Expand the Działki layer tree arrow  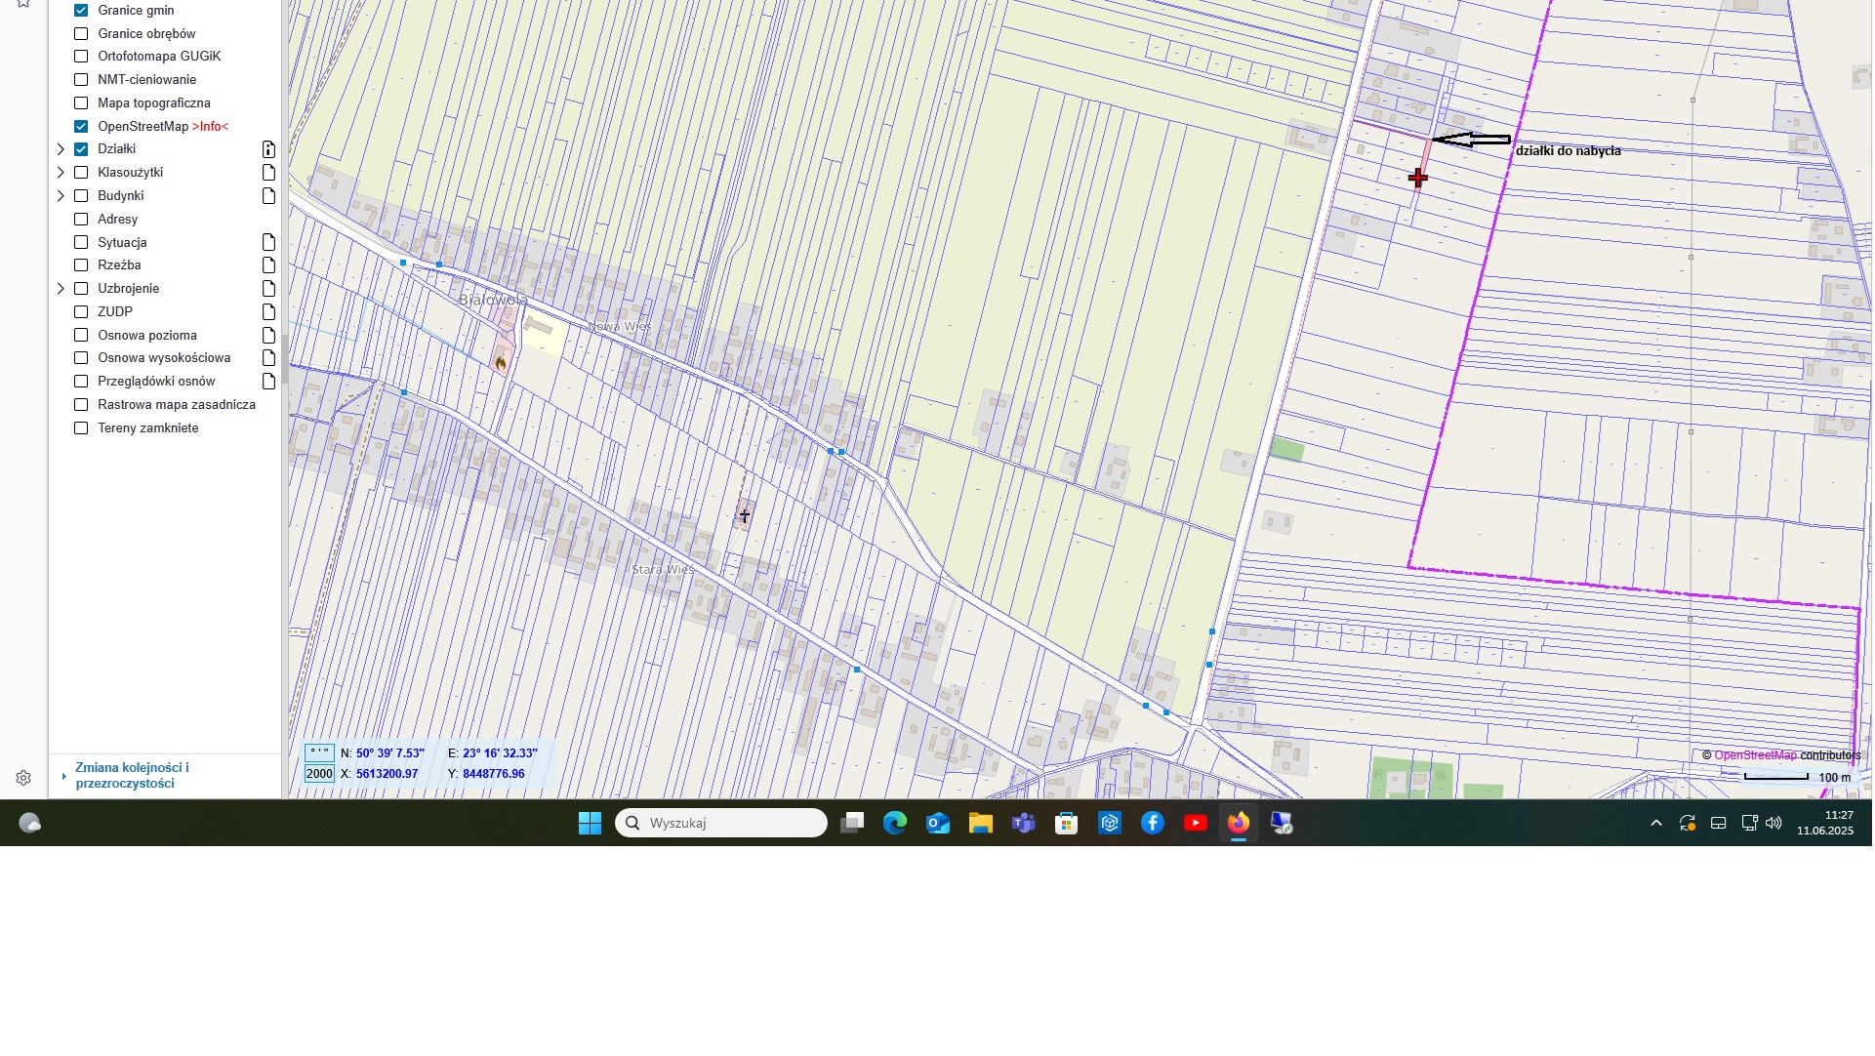[61, 149]
